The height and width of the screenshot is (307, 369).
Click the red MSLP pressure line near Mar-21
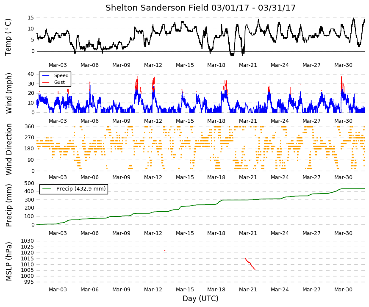point(250,263)
